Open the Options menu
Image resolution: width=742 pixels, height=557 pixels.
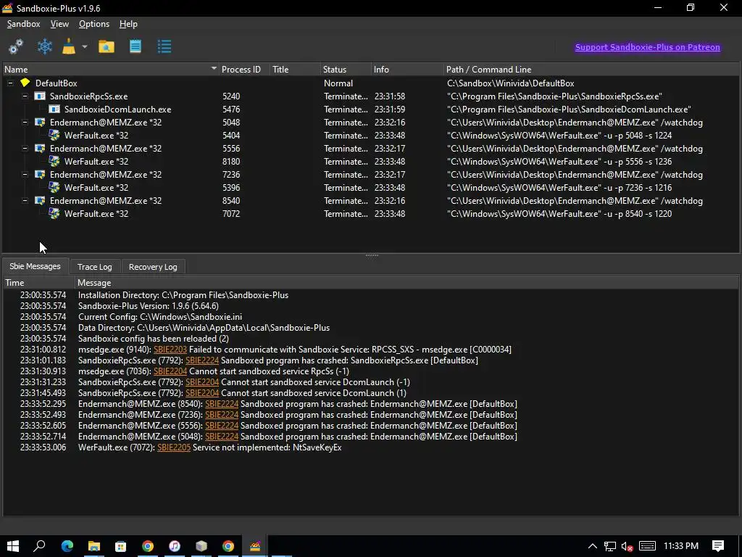(94, 24)
